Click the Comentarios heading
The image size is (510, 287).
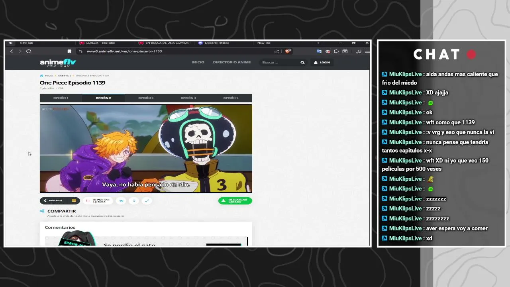pyautogui.click(x=60, y=227)
